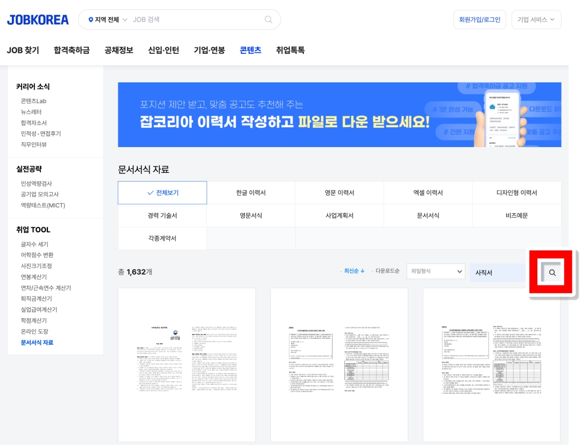The width and height of the screenshot is (581, 445).
Task: Select the 영문 이력서 category tab
Action: click(339, 193)
